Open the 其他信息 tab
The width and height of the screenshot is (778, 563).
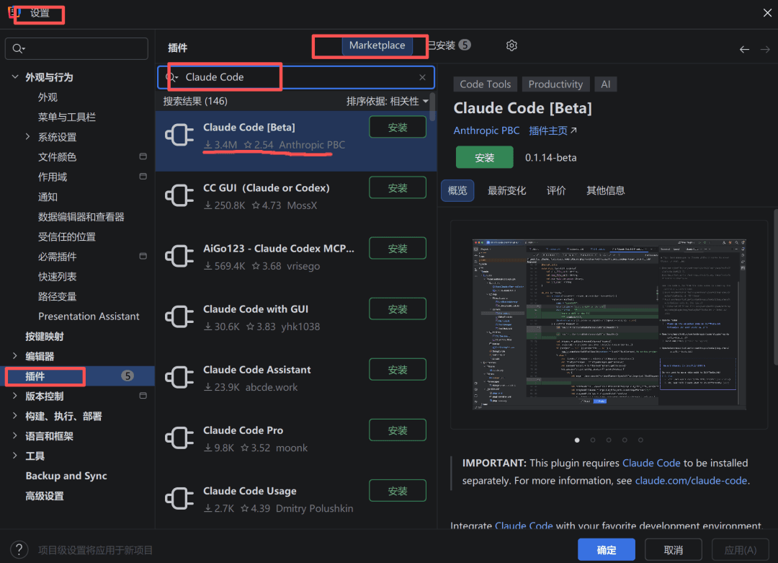605,190
